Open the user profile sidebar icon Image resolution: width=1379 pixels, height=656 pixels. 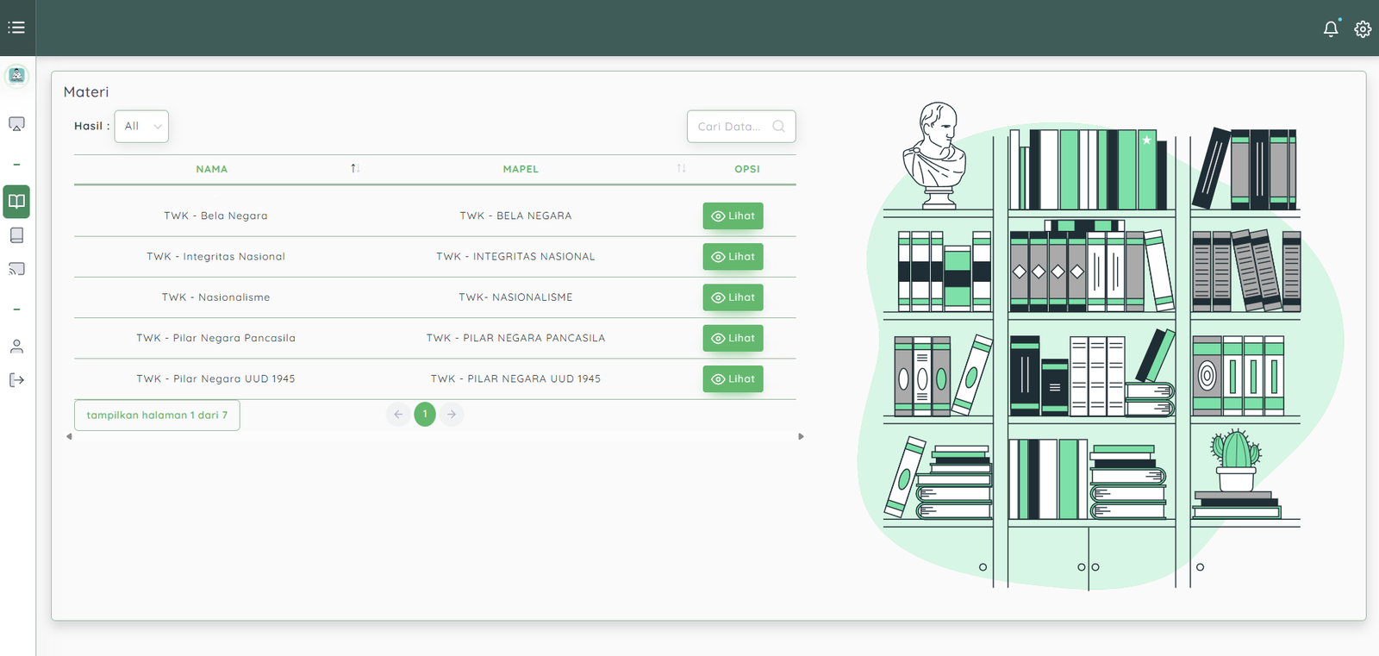[16, 347]
